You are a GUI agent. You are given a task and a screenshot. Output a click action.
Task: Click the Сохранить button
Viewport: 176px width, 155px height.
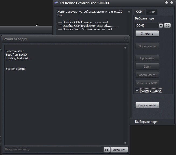pos(119,150)
